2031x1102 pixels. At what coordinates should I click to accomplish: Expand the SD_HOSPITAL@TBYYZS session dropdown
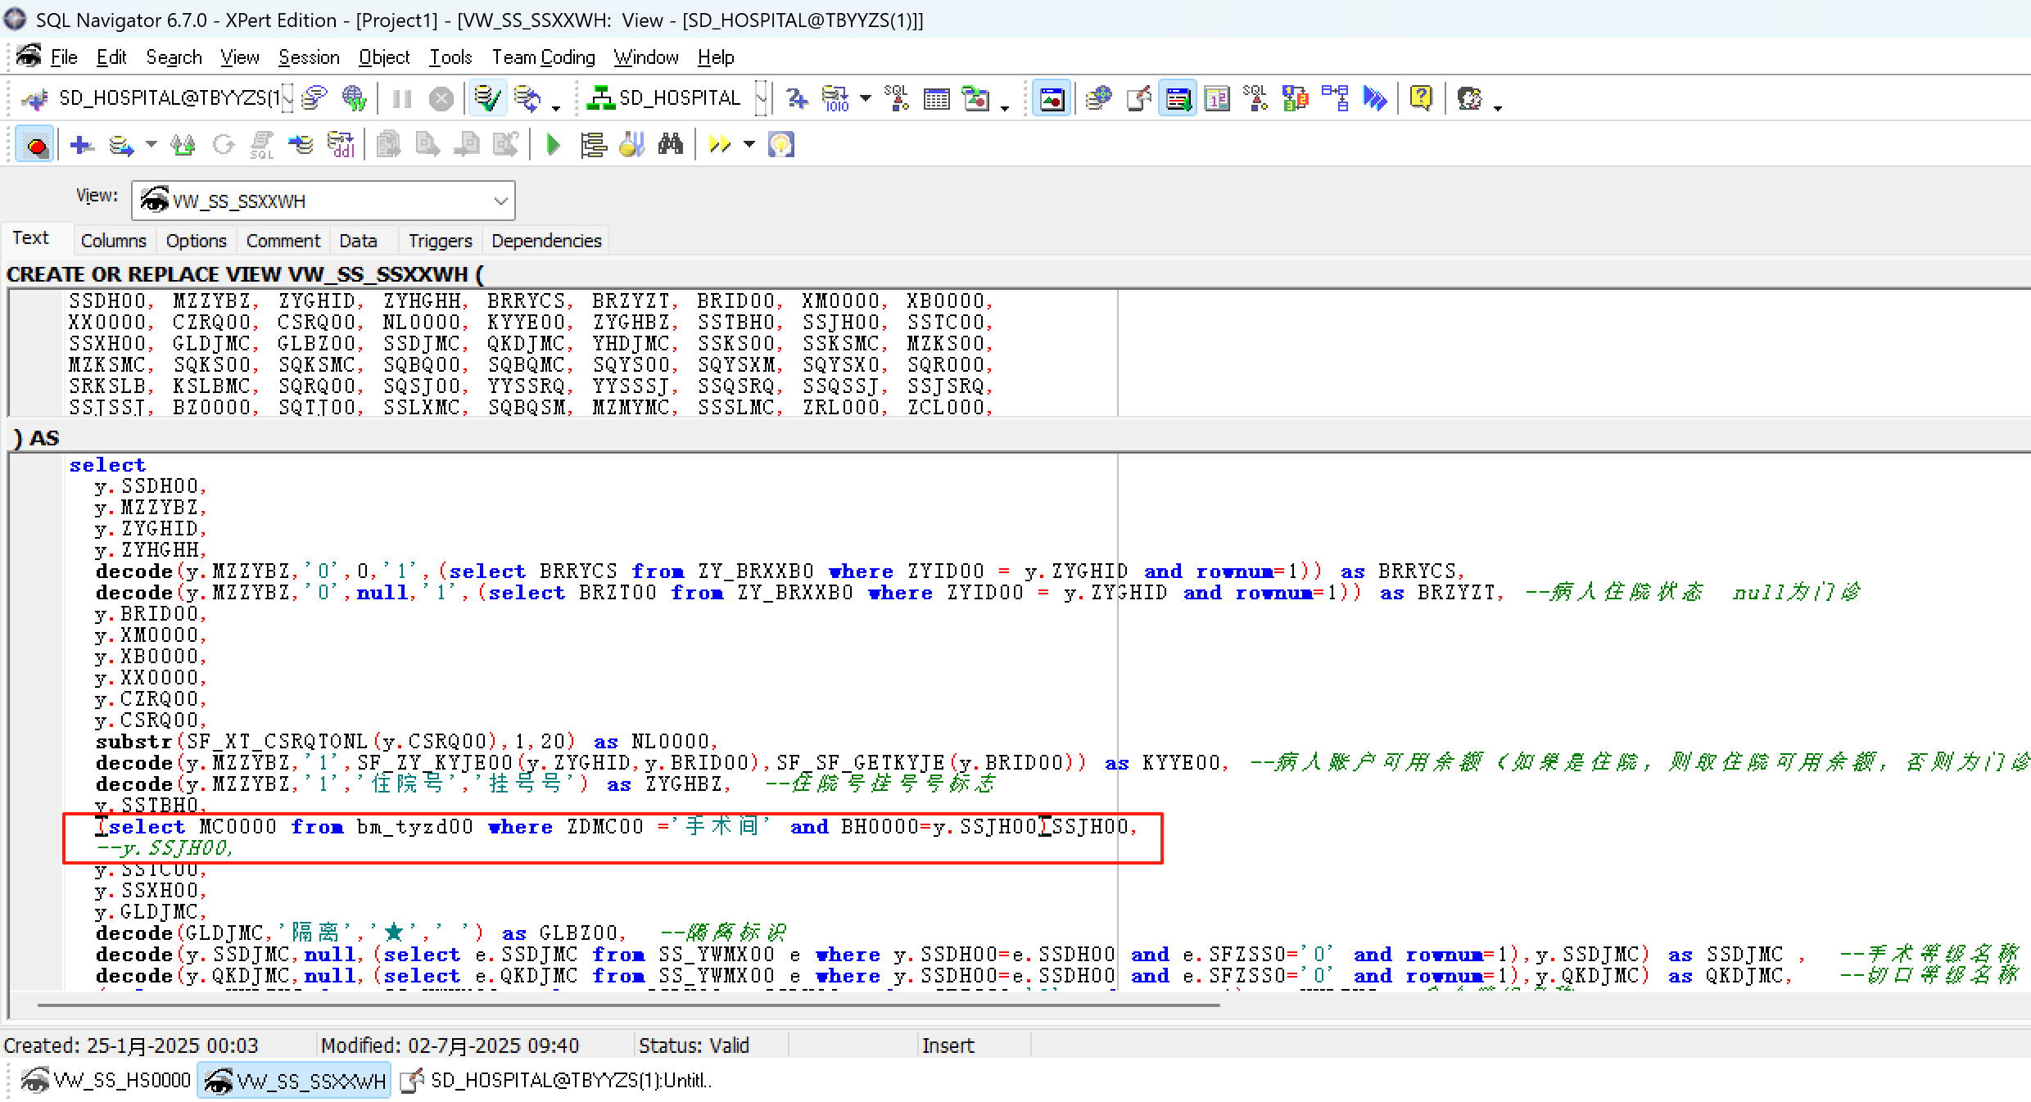pyautogui.click(x=287, y=98)
